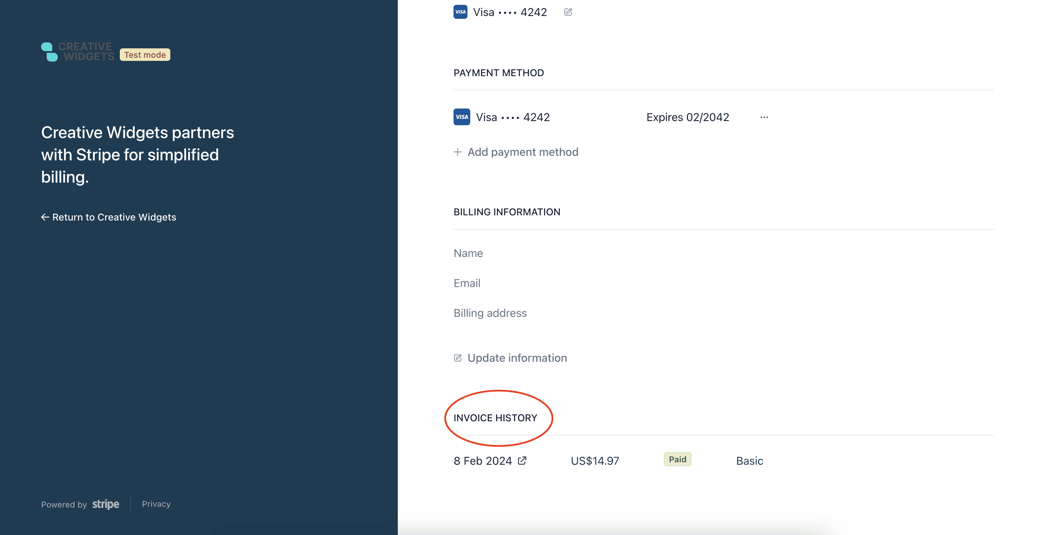Viewport: 1045px width, 535px height.
Task: Click Update information link
Action: coord(510,358)
